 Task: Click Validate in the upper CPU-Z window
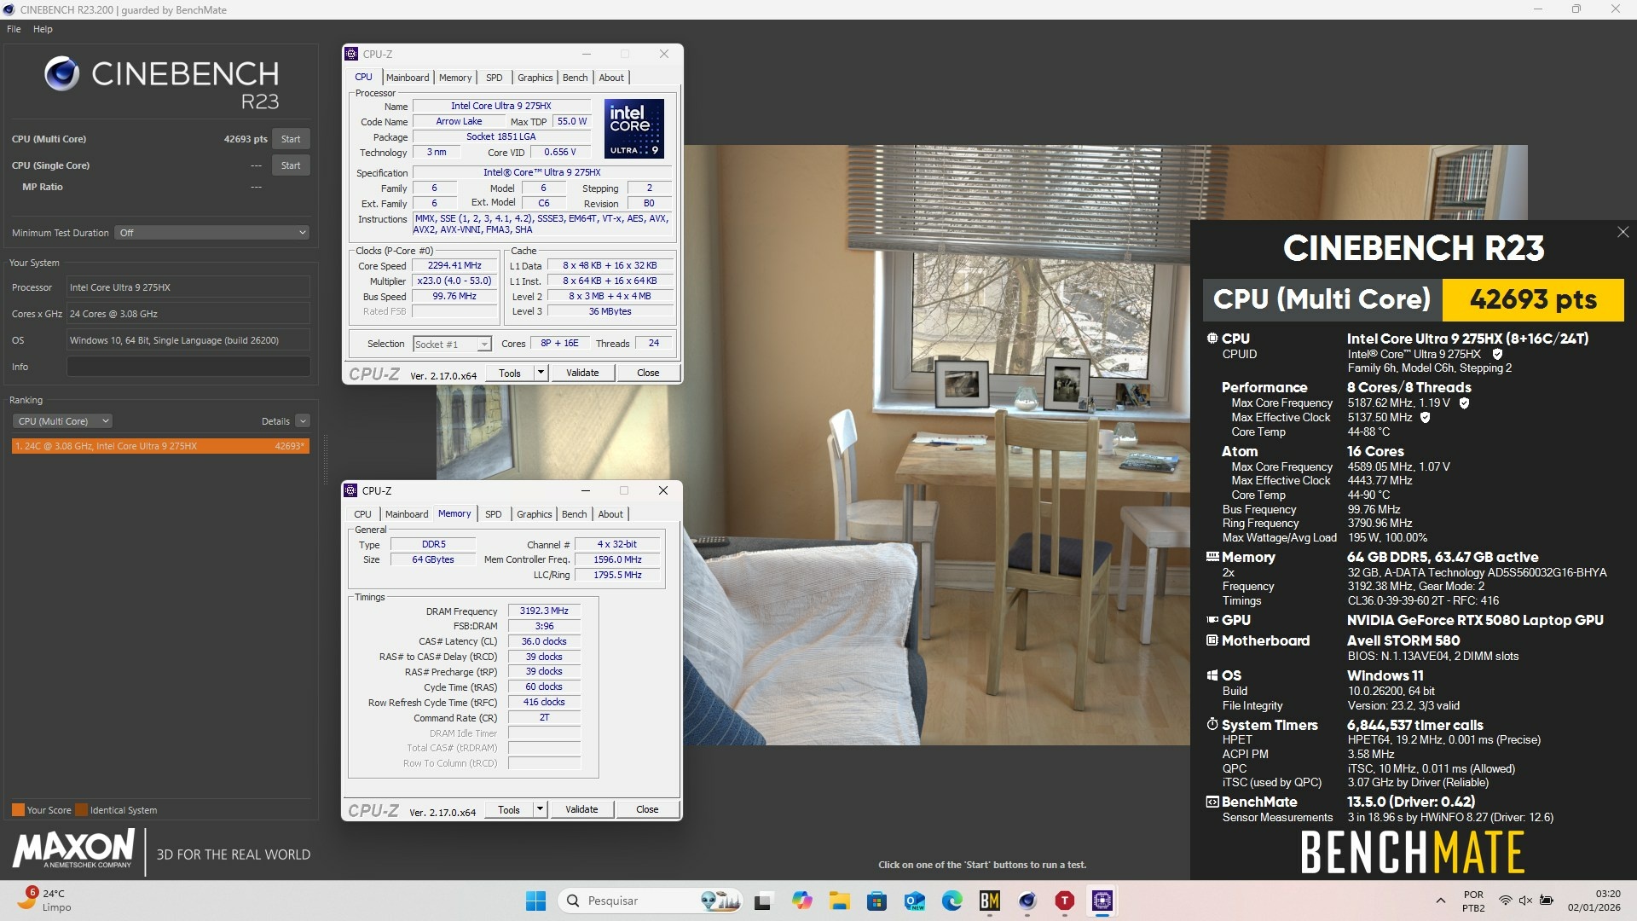582,373
